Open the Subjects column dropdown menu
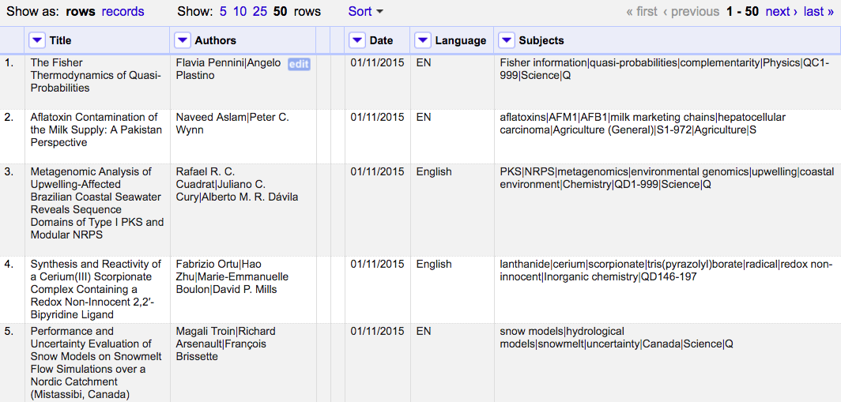The width and height of the screenshot is (841, 402). [507, 40]
